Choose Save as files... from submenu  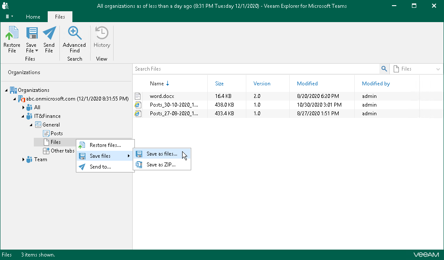click(x=161, y=154)
